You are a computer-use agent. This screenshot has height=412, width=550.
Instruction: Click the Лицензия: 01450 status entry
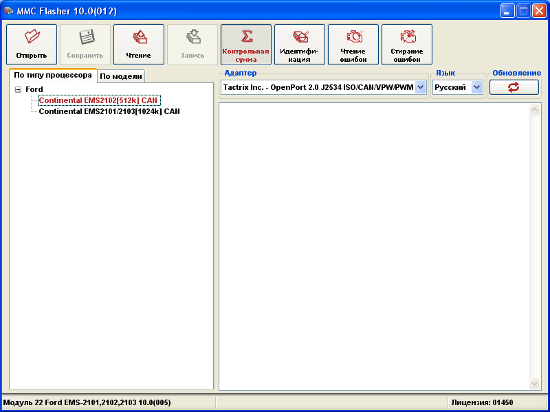(x=482, y=402)
